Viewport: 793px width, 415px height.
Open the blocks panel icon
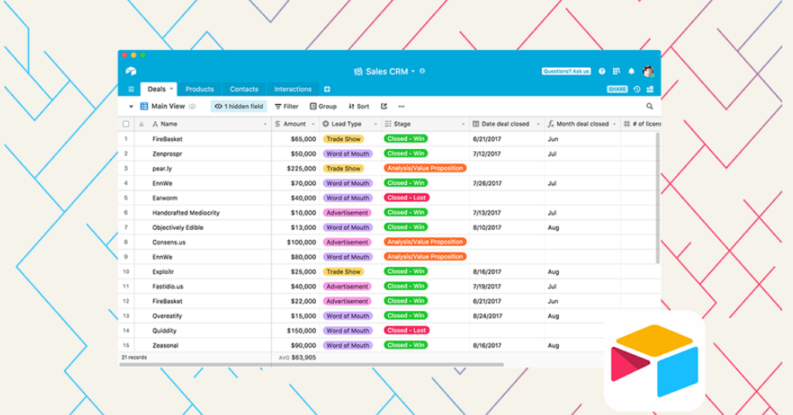point(650,89)
